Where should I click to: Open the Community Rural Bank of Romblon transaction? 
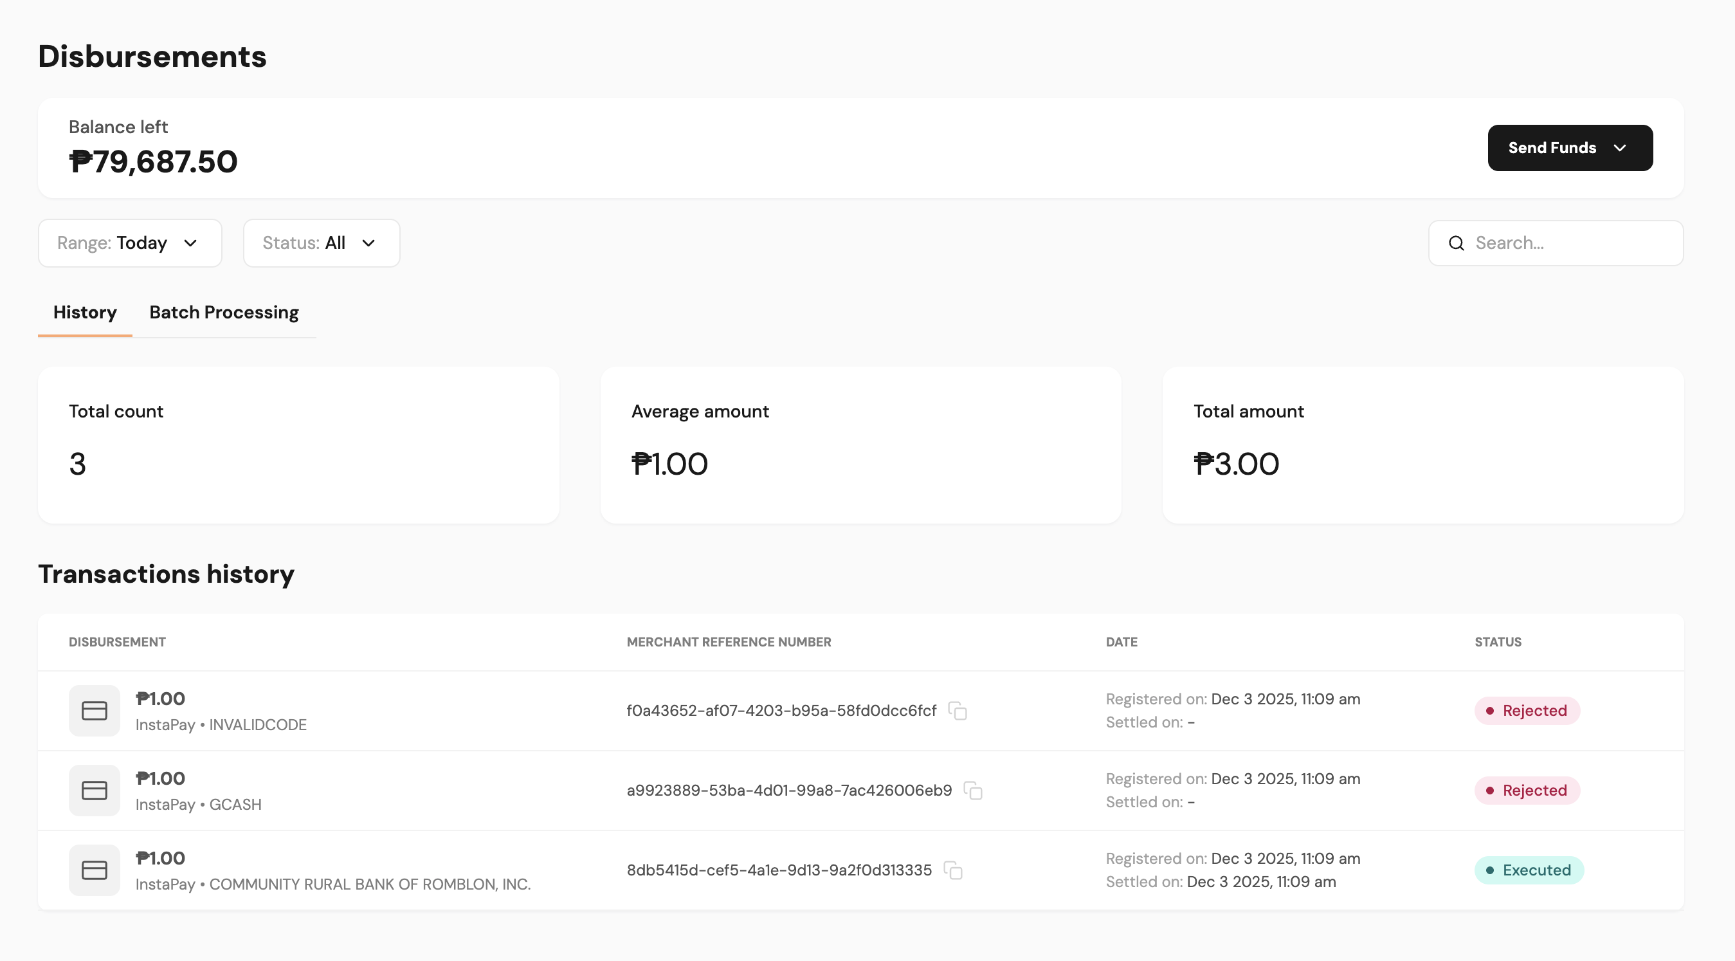[x=369, y=884]
